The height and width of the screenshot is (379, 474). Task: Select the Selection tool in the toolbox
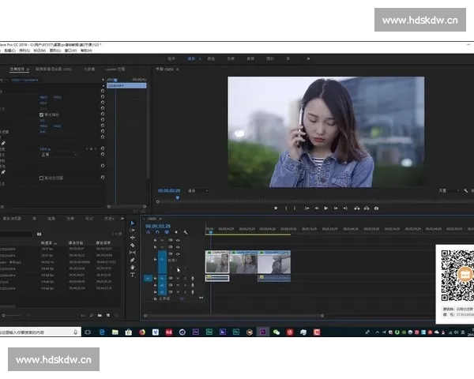coord(133,223)
